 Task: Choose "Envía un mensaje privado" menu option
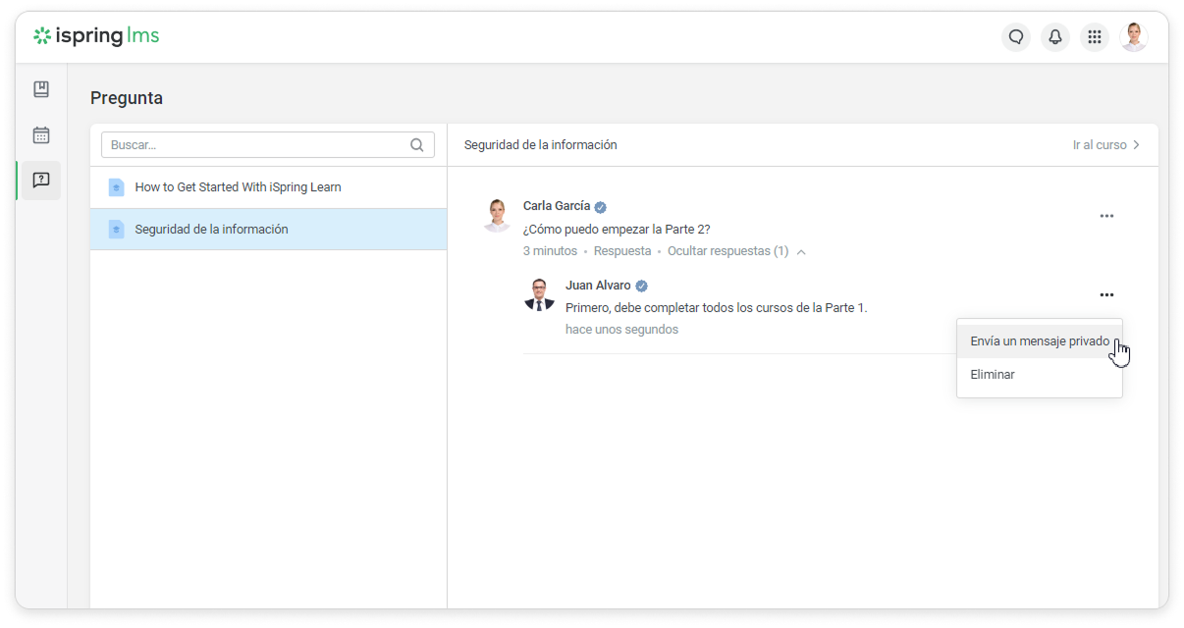click(x=1039, y=341)
